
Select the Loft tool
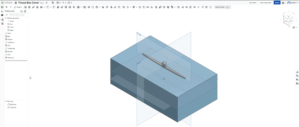(x=37, y=7)
